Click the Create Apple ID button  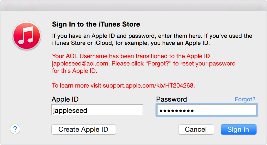pyautogui.click(x=84, y=129)
